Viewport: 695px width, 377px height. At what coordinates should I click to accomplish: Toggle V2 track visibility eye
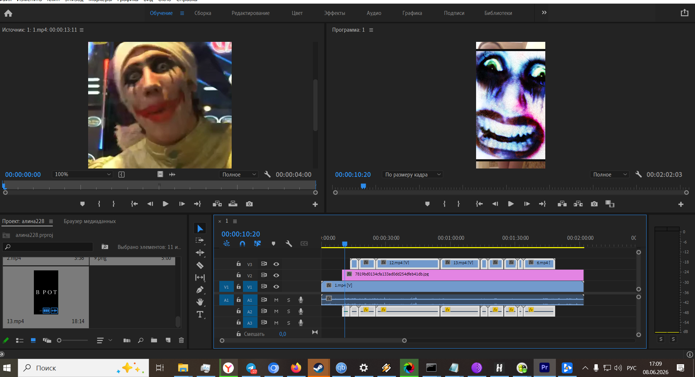coord(276,275)
